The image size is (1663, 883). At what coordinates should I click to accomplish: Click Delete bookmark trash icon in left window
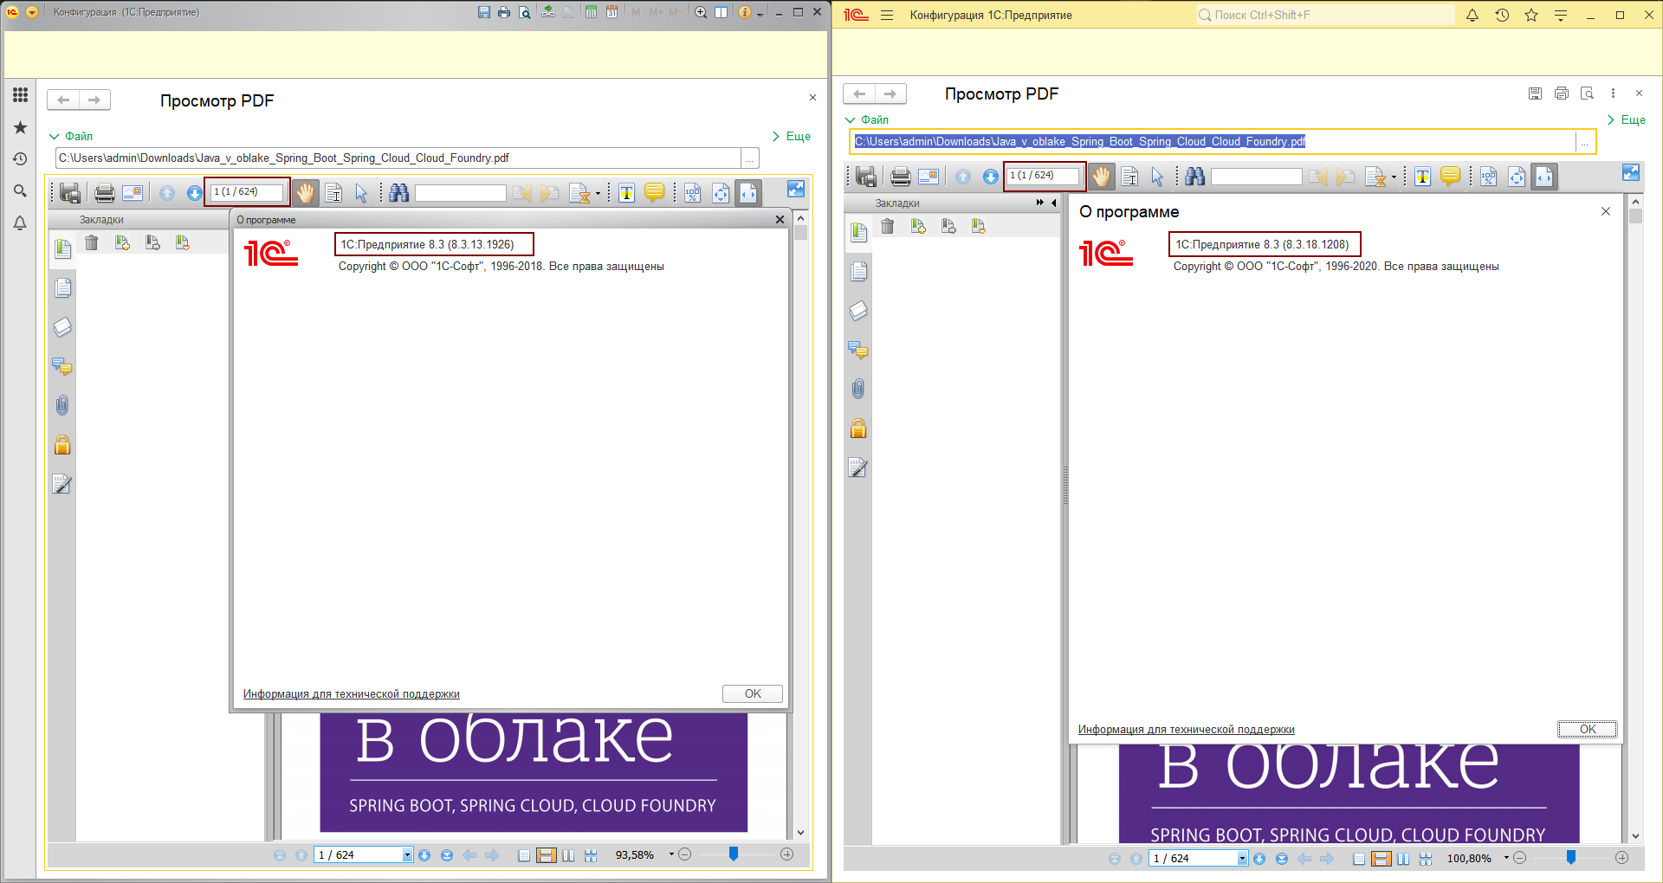coord(92,242)
